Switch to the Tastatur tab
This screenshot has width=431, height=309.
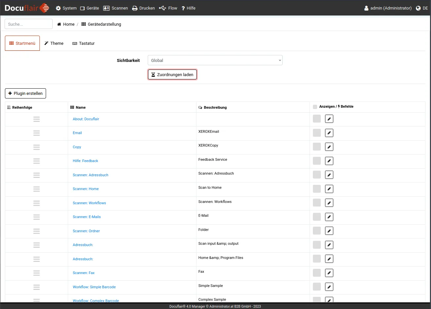point(84,43)
